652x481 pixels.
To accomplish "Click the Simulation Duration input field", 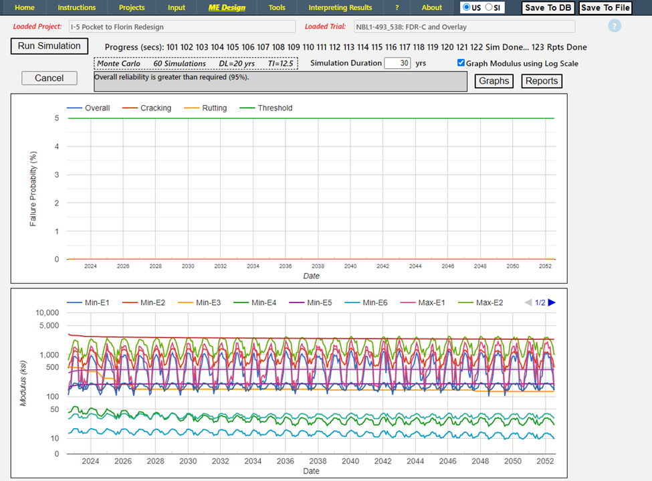I will click(x=397, y=63).
